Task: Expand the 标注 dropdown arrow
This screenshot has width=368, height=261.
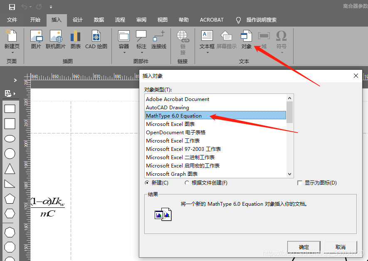Action: 141,52
